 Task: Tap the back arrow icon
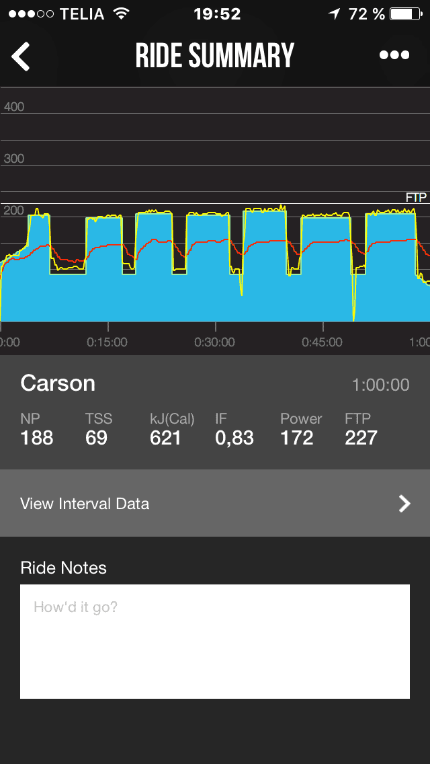[21, 56]
